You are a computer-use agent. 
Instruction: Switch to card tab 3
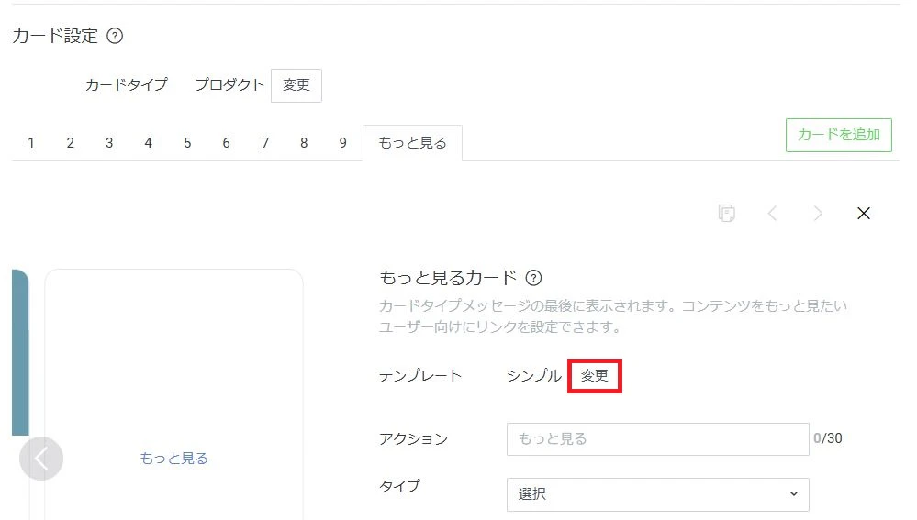(x=109, y=143)
